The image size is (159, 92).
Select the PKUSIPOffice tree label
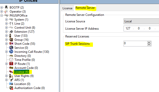tap(18, 16)
